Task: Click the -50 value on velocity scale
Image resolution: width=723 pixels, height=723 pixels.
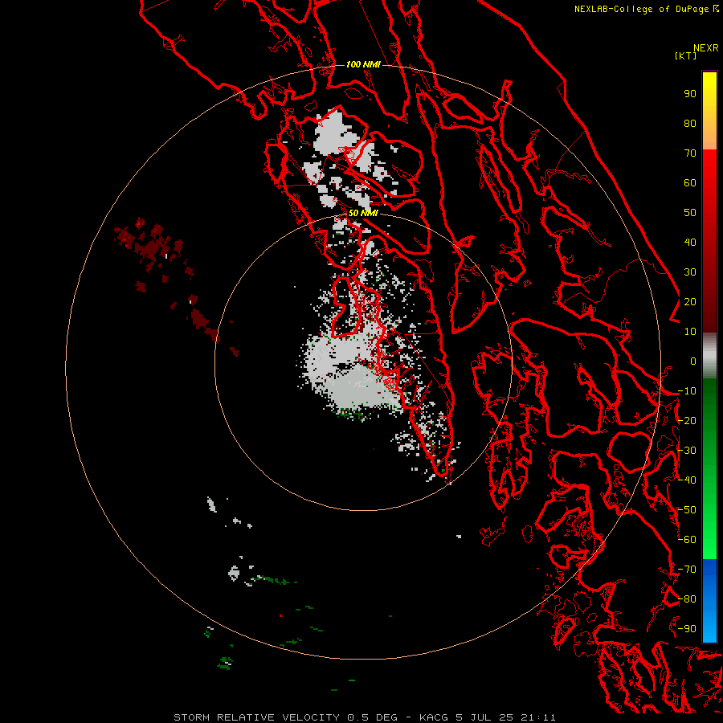Action: [687, 510]
